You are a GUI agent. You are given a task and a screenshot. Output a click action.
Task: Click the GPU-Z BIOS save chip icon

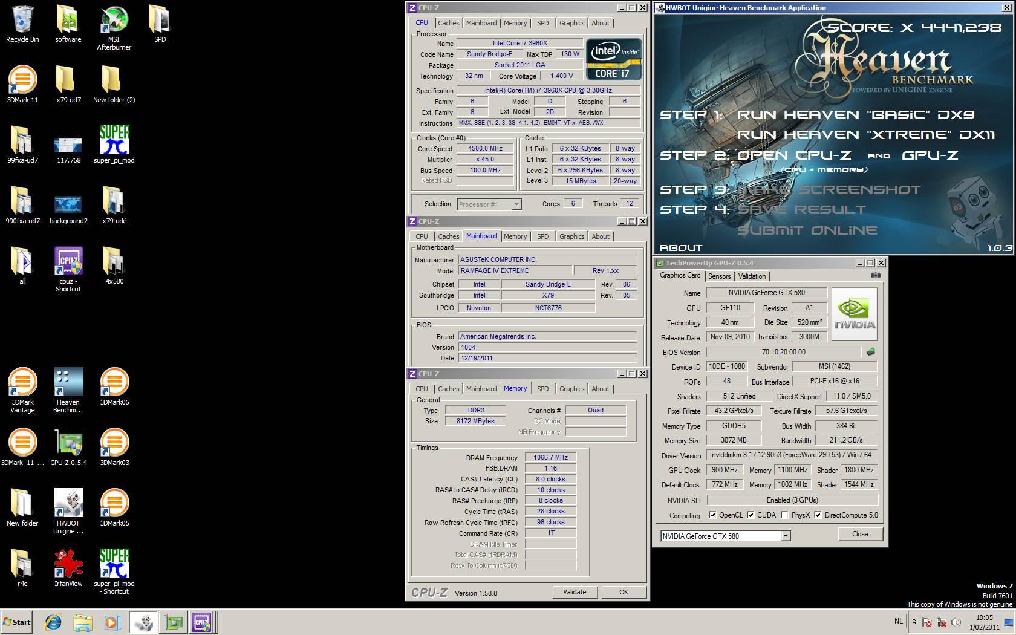pyautogui.click(x=871, y=351)
